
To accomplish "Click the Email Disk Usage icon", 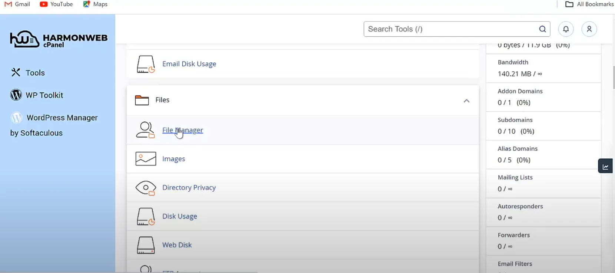I will [x=146, y=64].
